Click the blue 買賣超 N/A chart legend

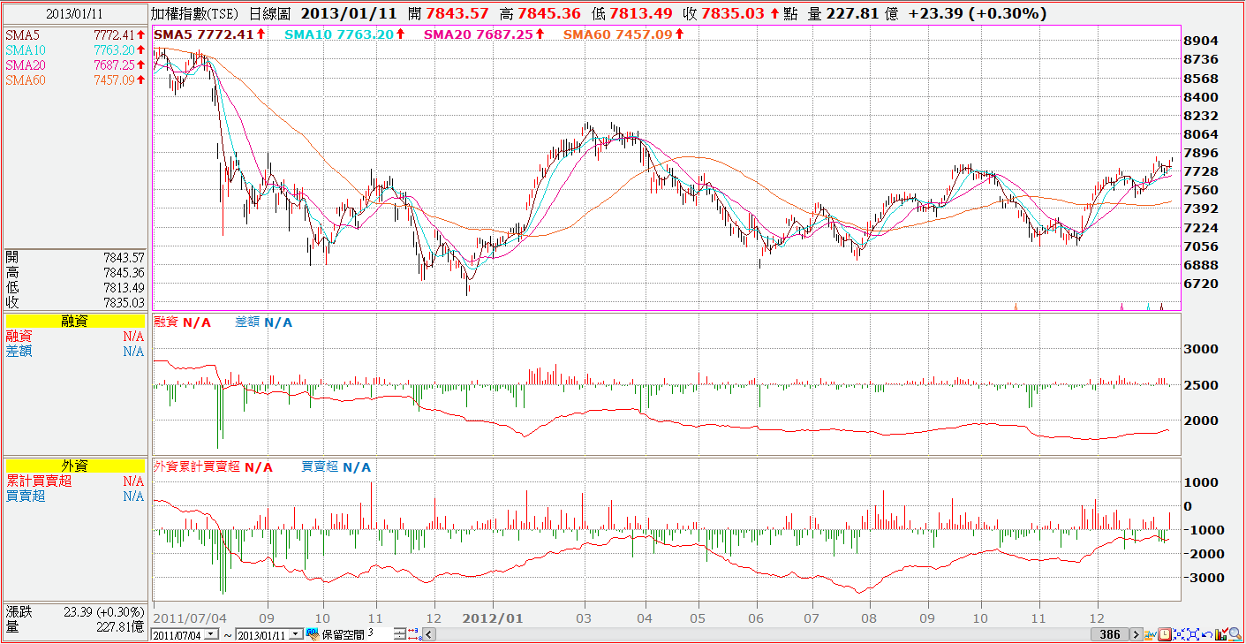click(336, 466)
